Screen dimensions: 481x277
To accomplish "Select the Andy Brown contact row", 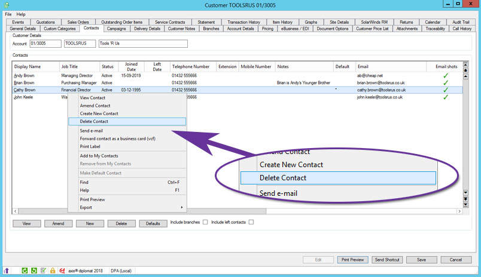I will coord(238,76).
